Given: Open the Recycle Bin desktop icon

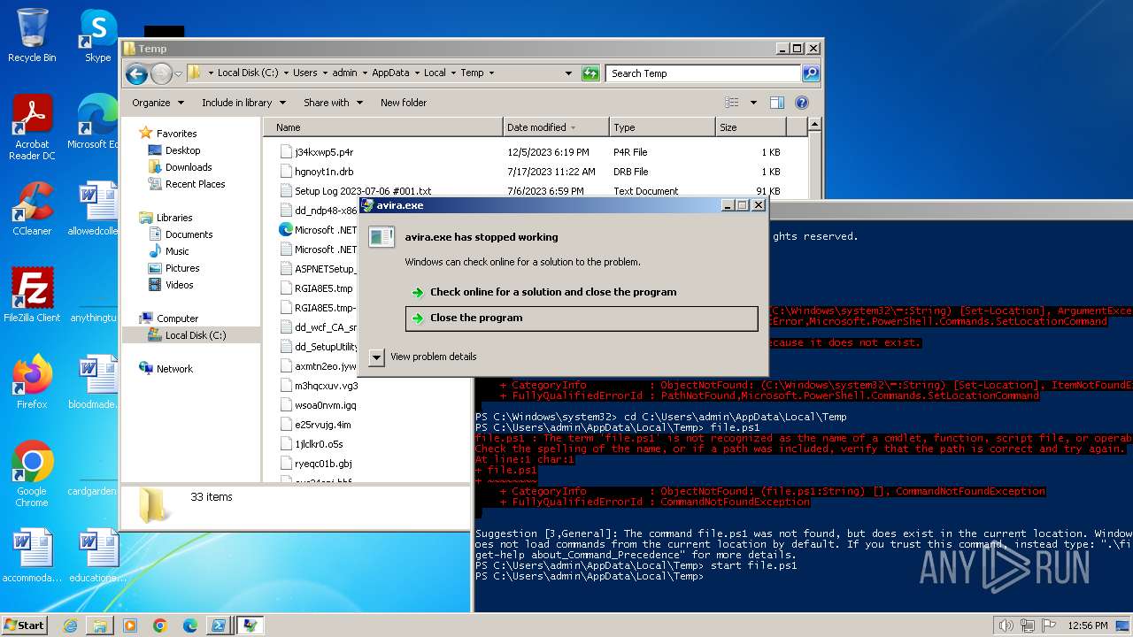Looking at the screenshot, I should click(x=32, y=35).
